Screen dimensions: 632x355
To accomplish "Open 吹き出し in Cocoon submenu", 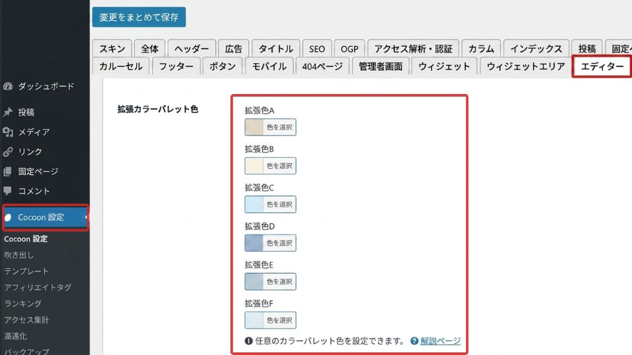I will click(19, 255).
